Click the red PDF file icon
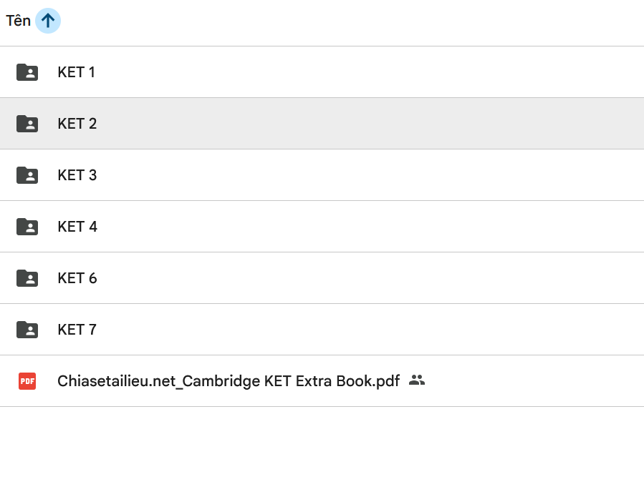 27,381
